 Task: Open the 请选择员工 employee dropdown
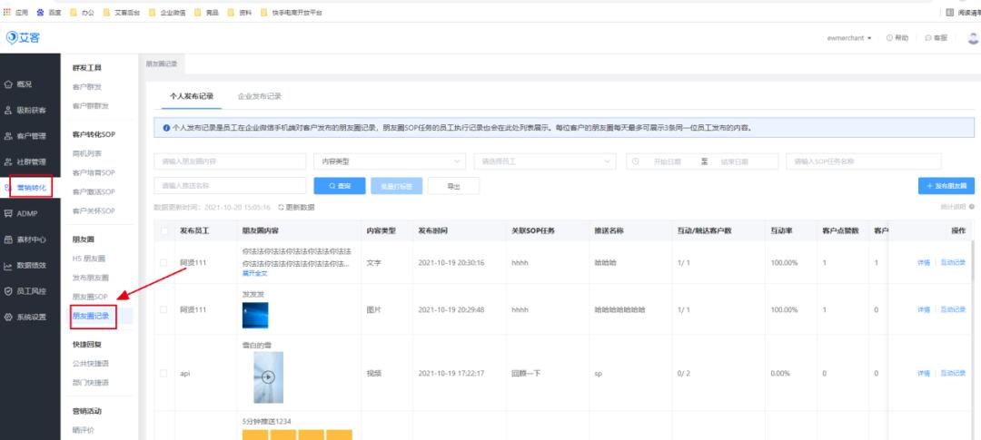click(x=545, y=161)
